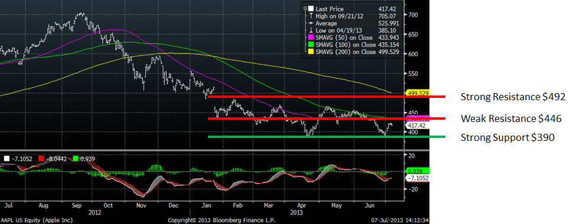Click the white Last Price color swatch
573x224 pixels.
click(x=311, y=9)
